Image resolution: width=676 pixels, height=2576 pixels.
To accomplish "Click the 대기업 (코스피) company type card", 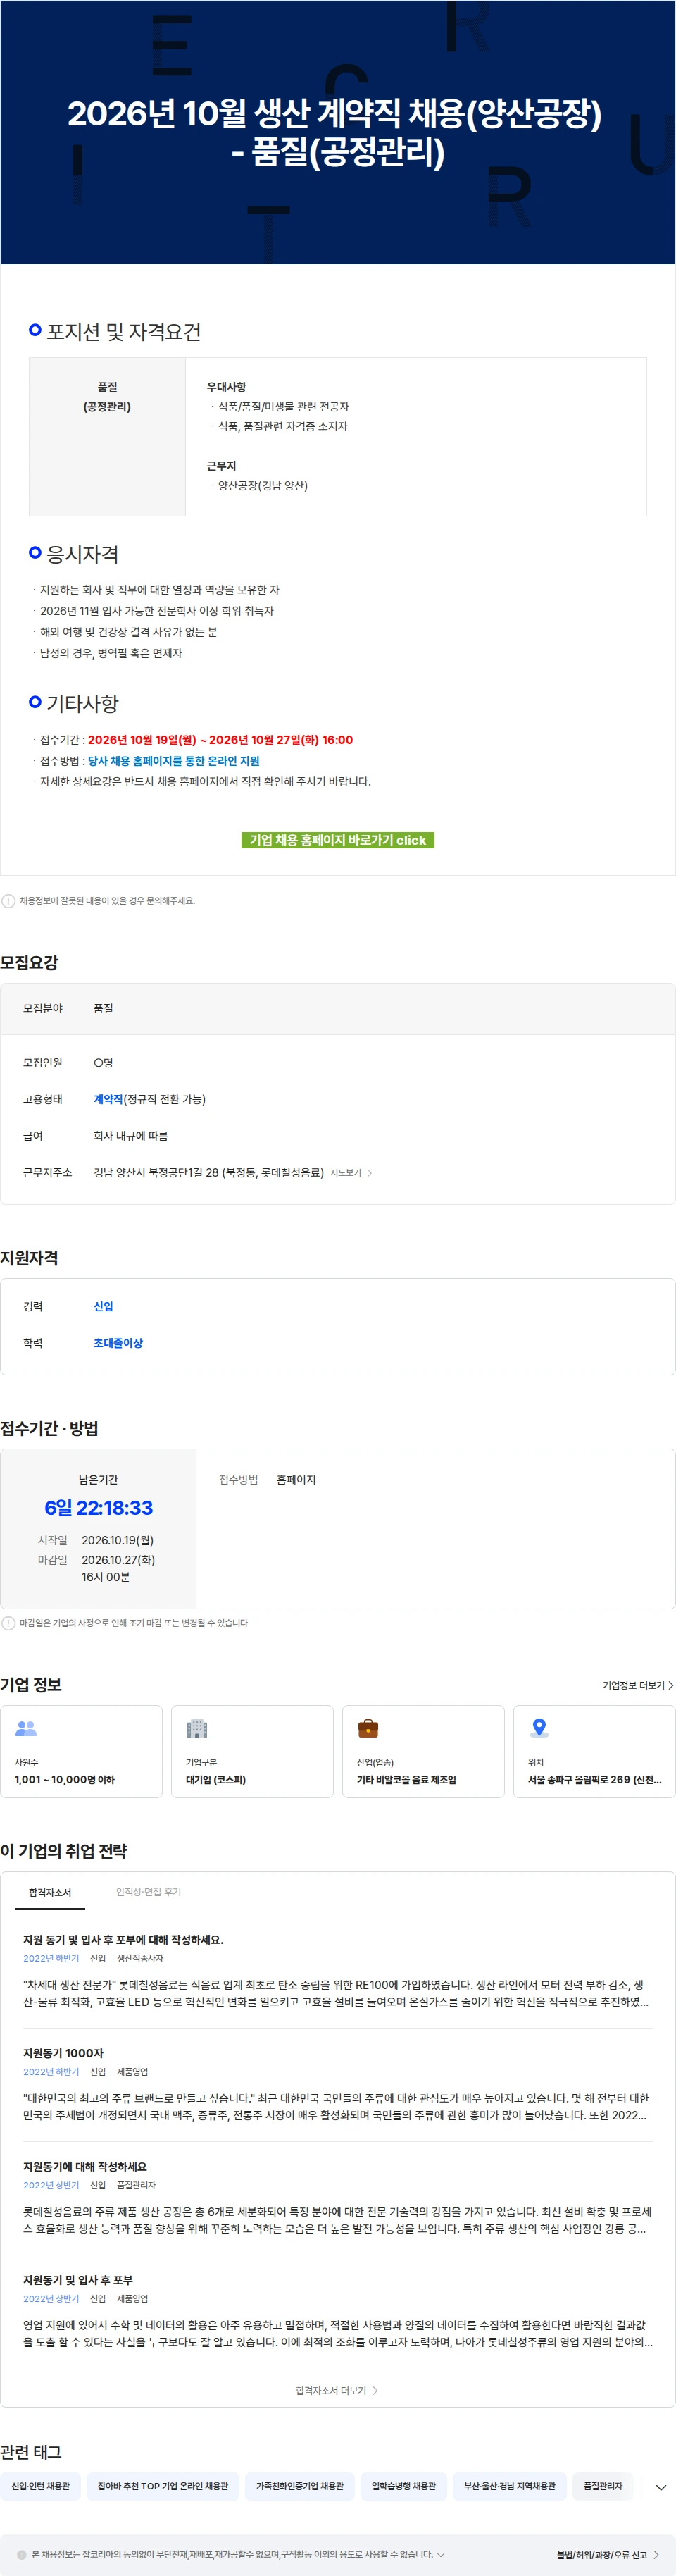I will click(x=252, y=1751).
